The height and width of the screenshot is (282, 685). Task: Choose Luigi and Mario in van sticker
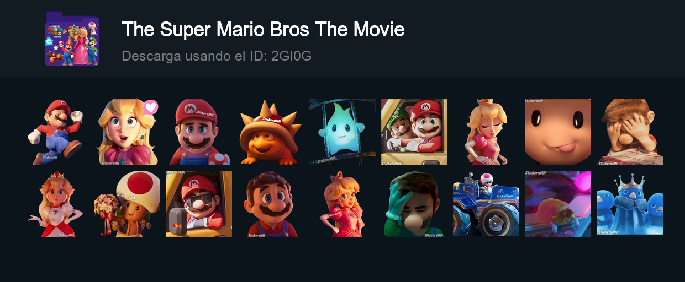tap(414, 132)
